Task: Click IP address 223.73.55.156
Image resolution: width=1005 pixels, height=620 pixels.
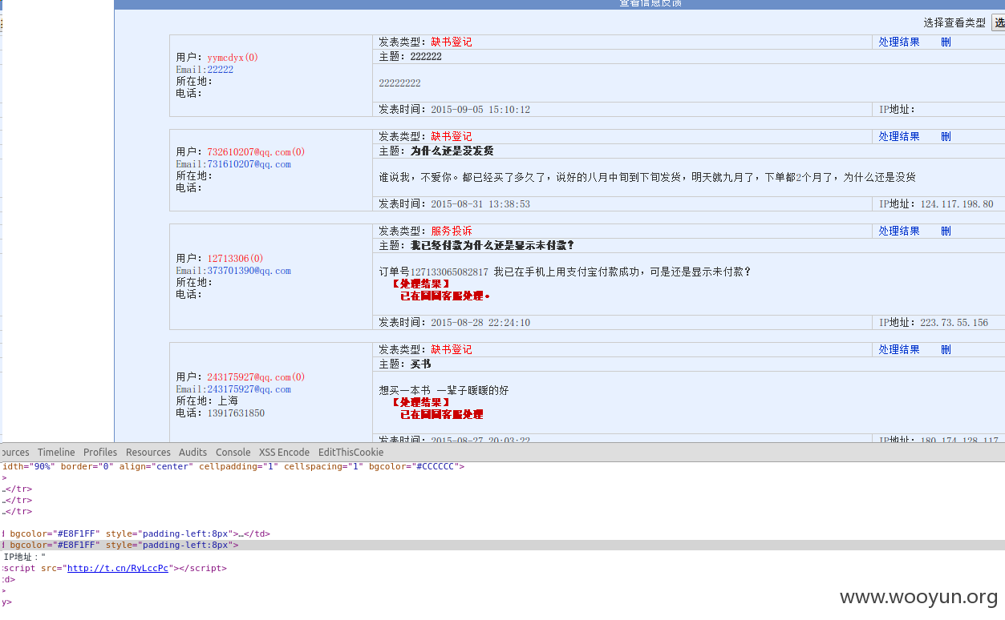Action: click(954, 323)
